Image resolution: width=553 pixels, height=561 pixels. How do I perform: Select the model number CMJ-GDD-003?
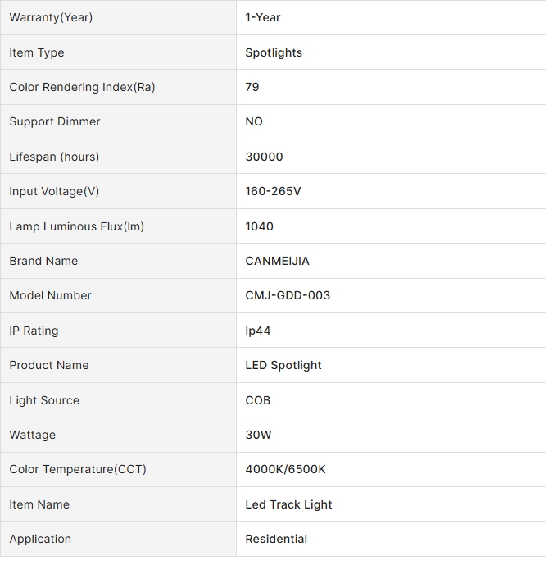(288, 295)
